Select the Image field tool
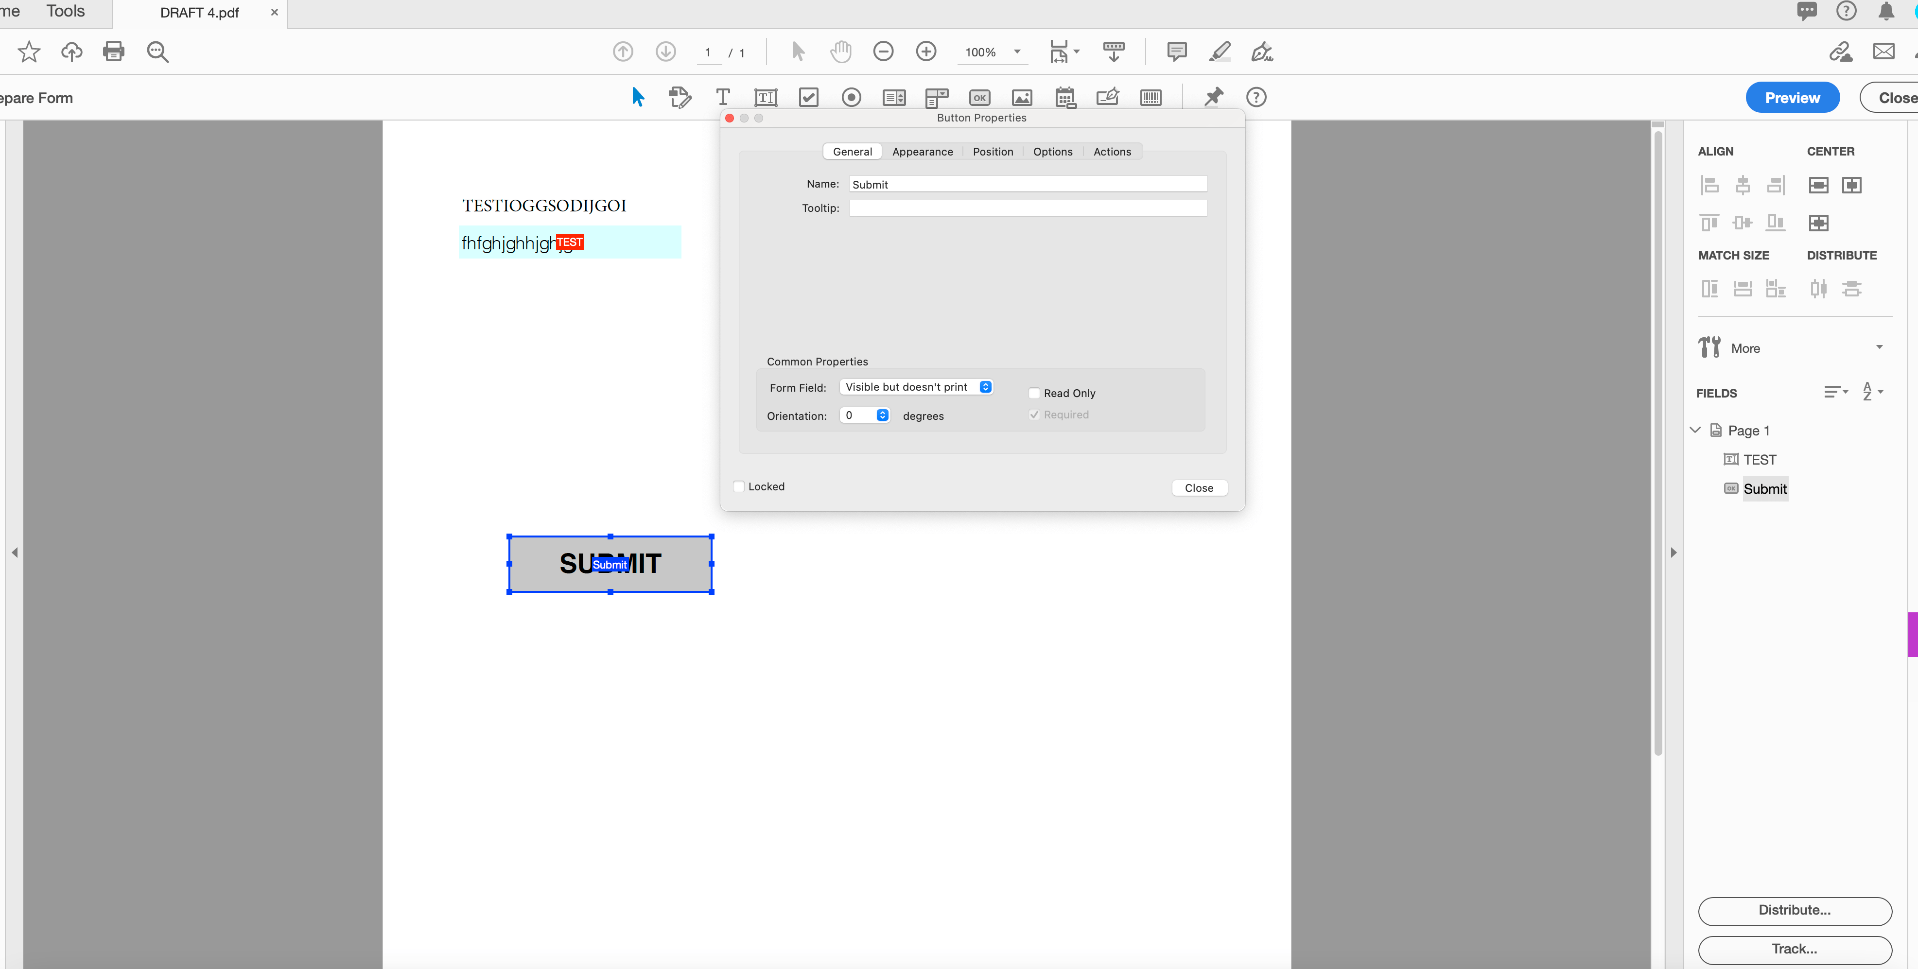 click(1022, 98)
